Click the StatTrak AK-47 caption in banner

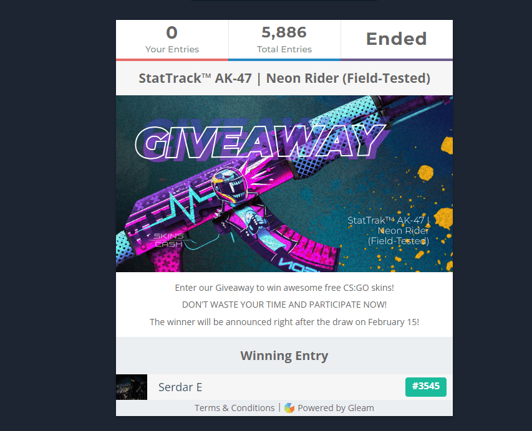[x=389, y=230]
